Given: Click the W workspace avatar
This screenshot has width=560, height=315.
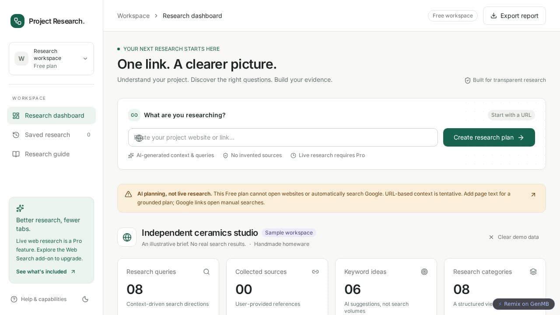Looking at the screenshot, I should pyautogui.click(x=21, y=59).
